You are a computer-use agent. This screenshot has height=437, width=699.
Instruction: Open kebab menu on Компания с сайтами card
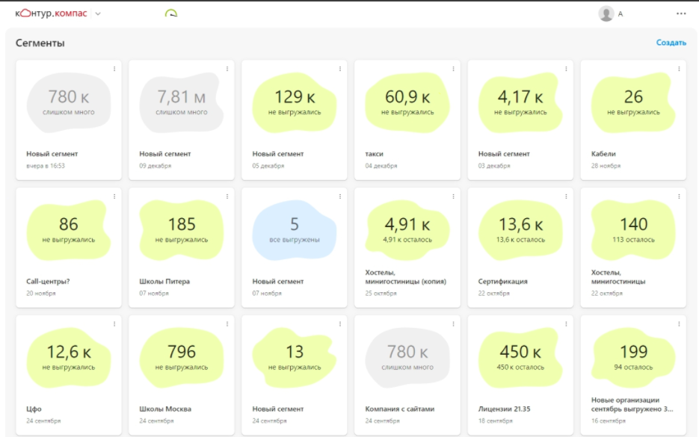coord(453,324)
